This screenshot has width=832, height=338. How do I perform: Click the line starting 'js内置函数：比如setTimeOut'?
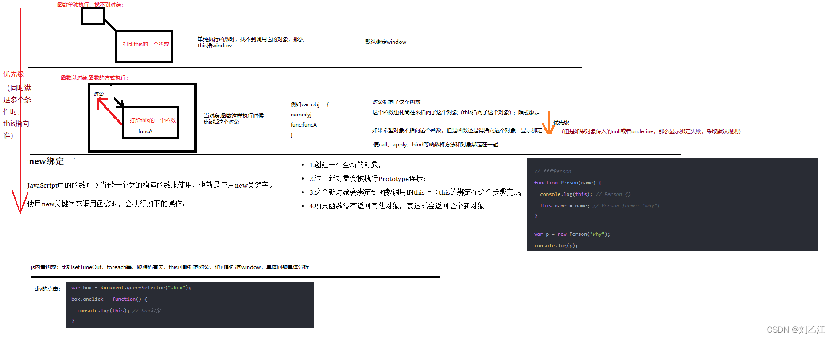point(170,267)
